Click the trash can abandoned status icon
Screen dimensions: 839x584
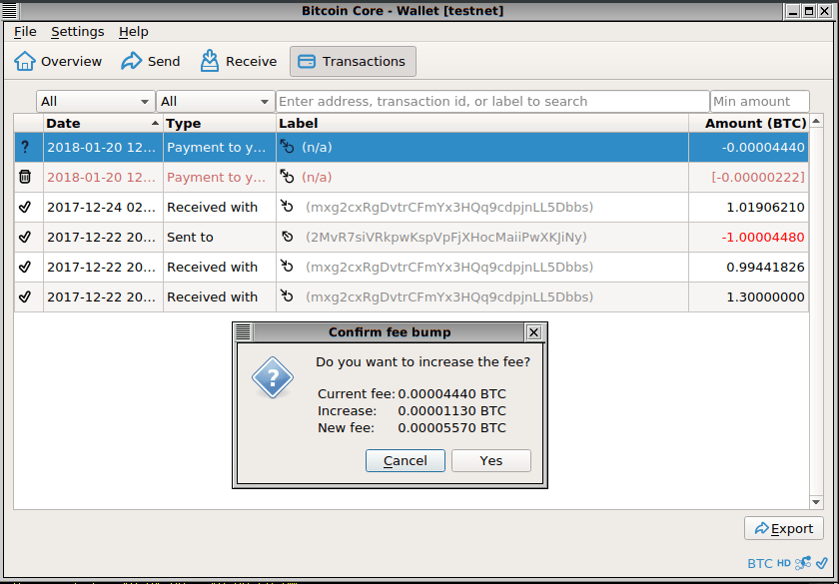tap(25, 177)
